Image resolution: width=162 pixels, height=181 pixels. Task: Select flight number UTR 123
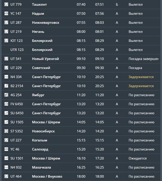[x=17, y=50]
